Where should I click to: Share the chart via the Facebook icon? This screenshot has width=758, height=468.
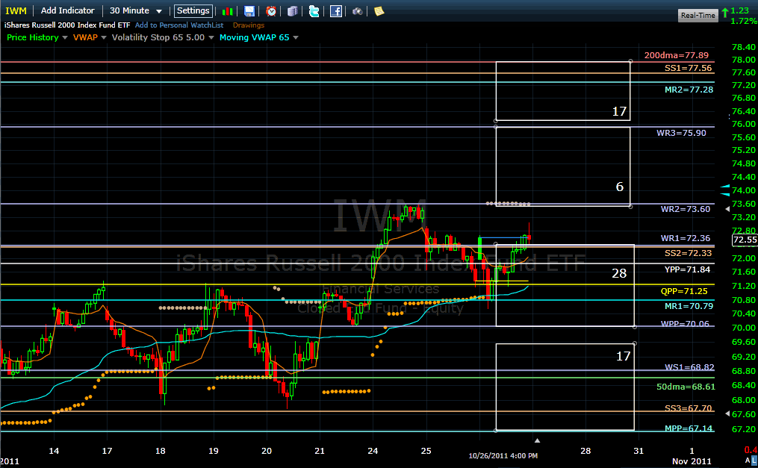tap(336, 11)
